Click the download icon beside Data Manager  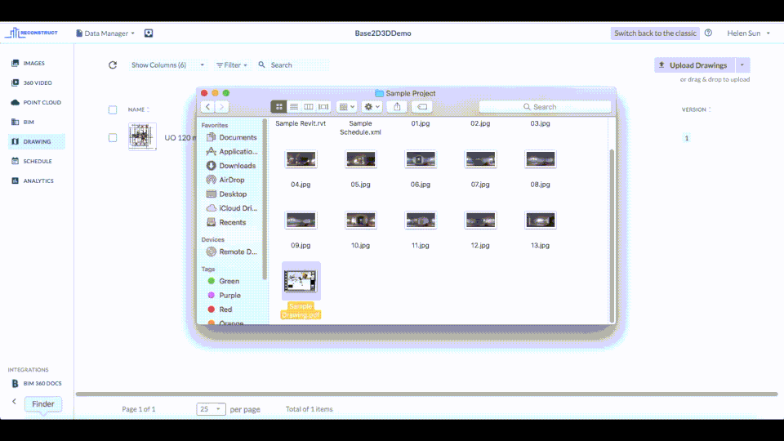point(149,33)
